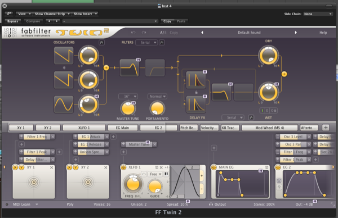Image resolution: width=338 pixels, height=218 pixels.
Task: Pause the XLFO 1 with pause button
Action: [166, 174]
